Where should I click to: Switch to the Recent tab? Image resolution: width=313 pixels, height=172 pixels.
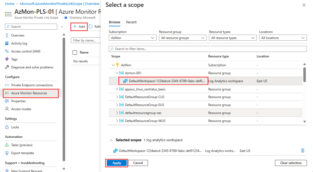coord(131,22)
